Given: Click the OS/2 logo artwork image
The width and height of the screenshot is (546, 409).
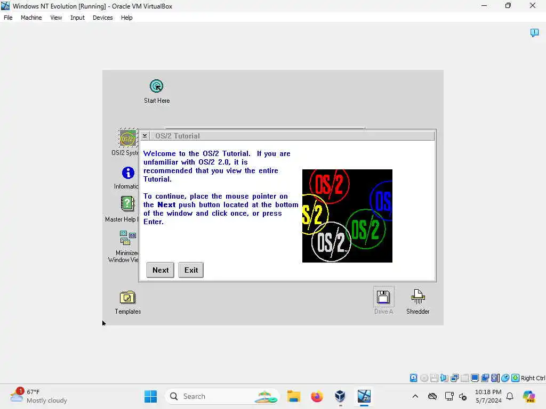Looking at the screenshot, I should (347, 216).
